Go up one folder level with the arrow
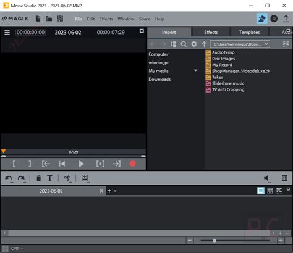Screen dimensions: 293x253 pos(204,44)
